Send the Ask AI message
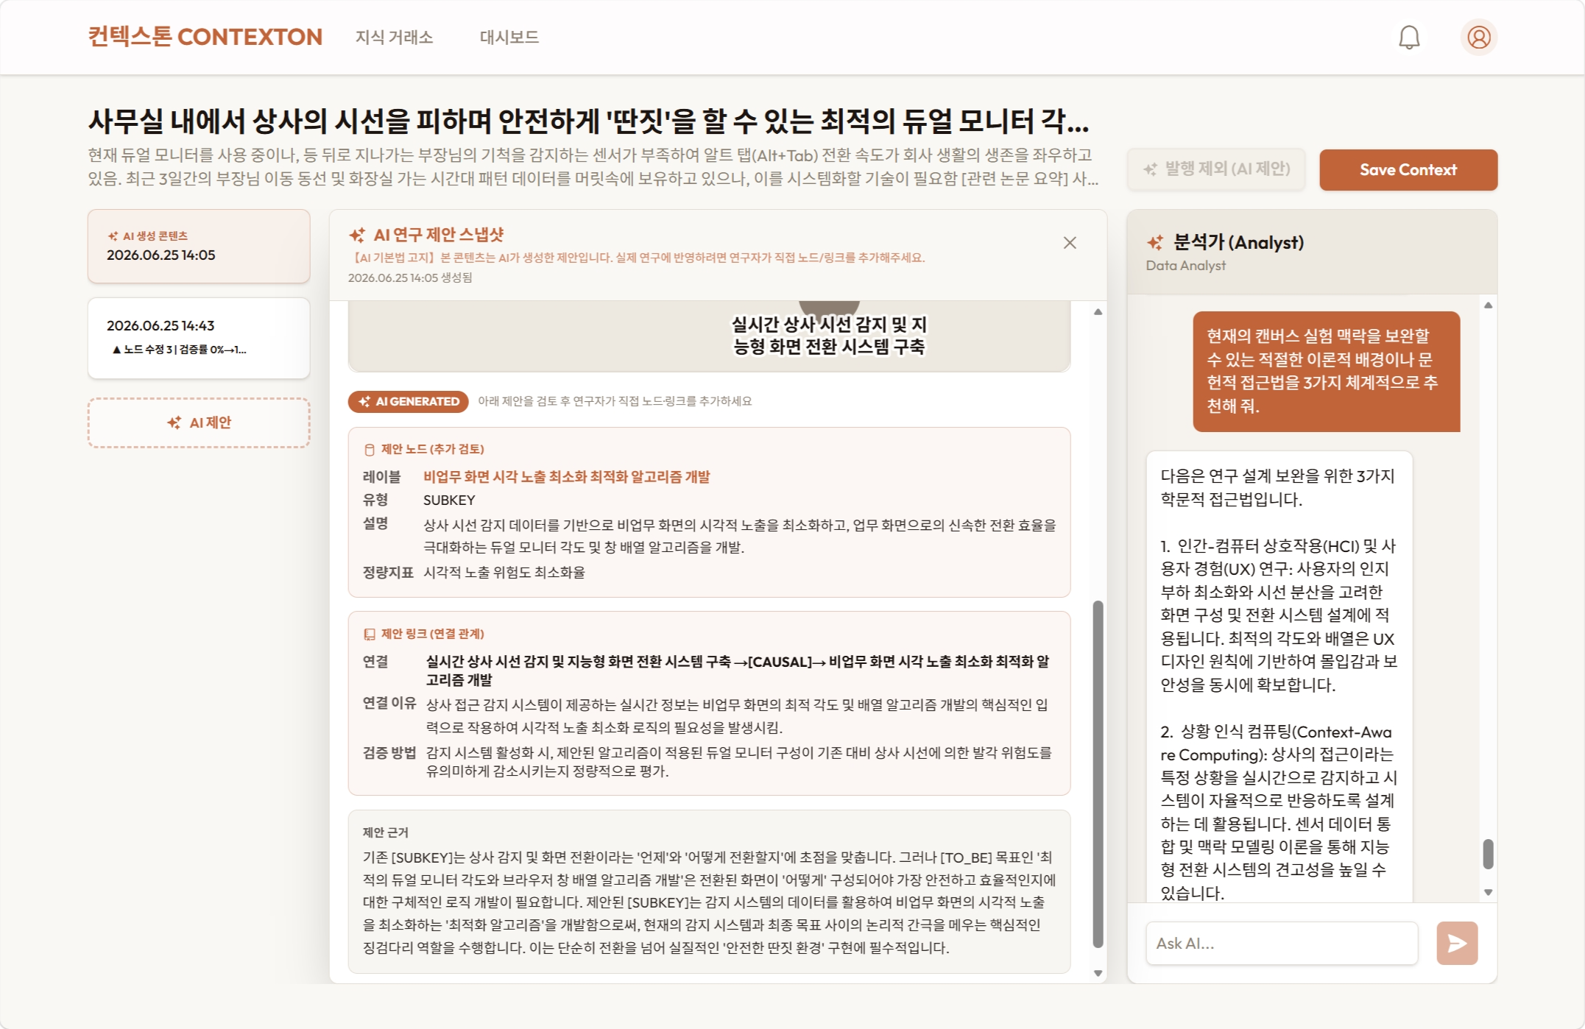Image resolution: width=1585 pixels, height=1029 pixels. click(x=1457, y=943)
